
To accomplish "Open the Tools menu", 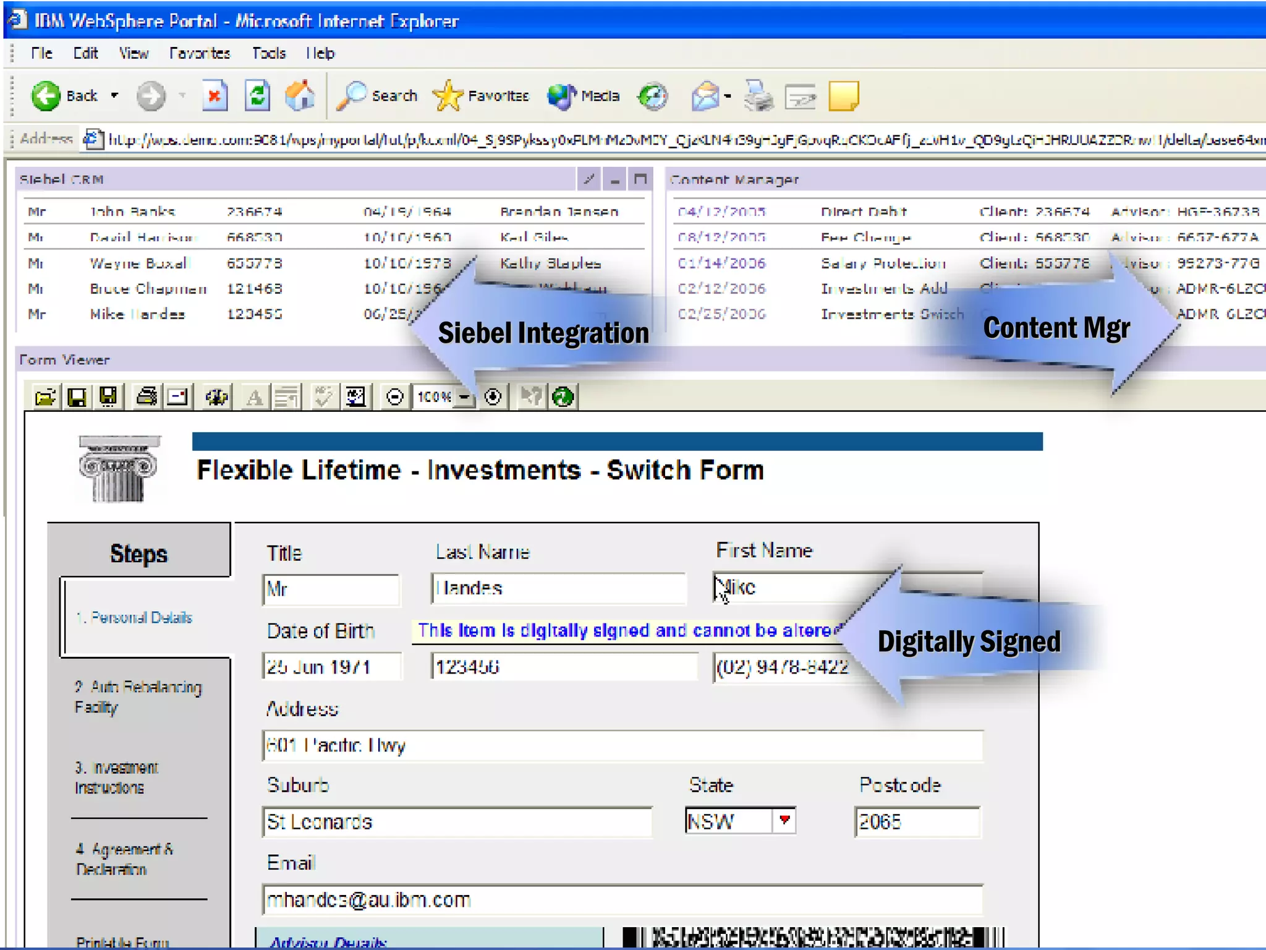I will 268,53.
